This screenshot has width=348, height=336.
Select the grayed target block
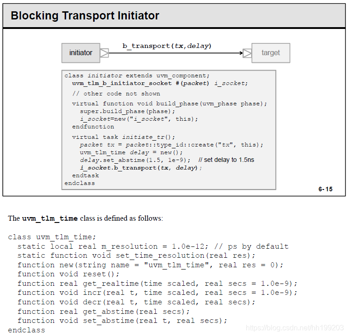click(x=271, y=53)
